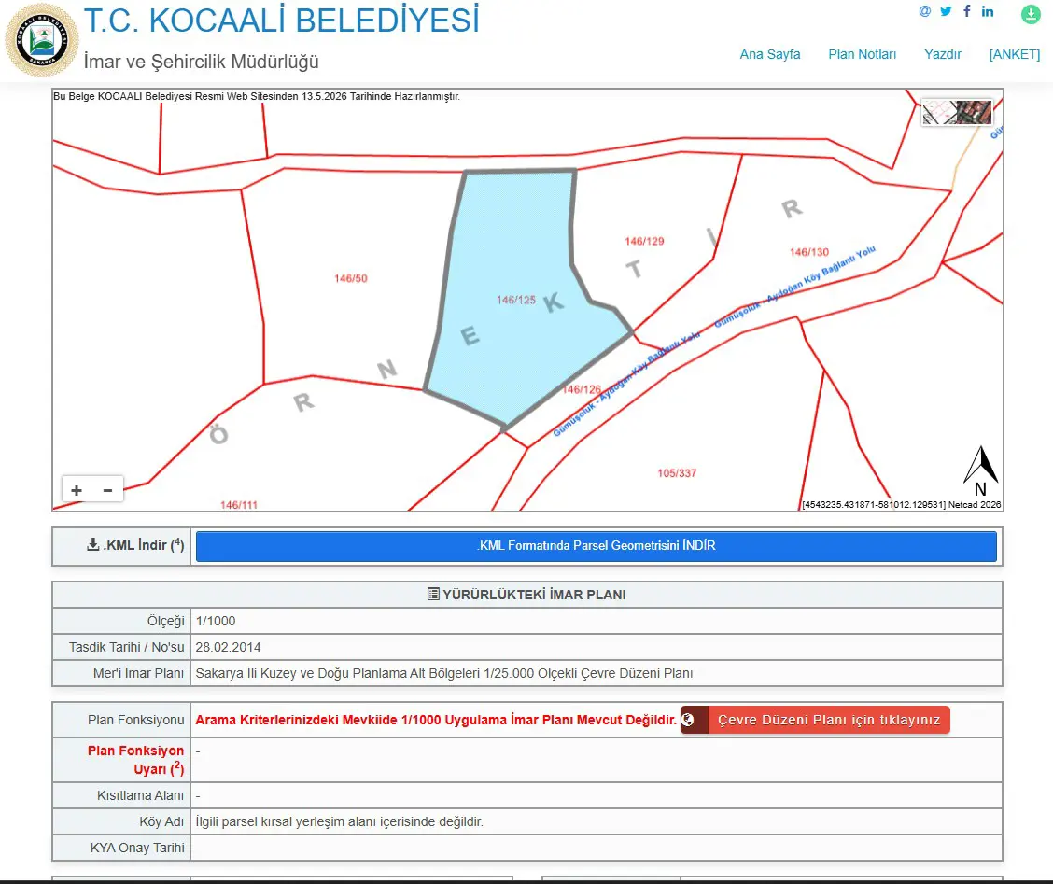Click the globe icon on the red button
The image size is (1053, 884).
click(688, 720)
